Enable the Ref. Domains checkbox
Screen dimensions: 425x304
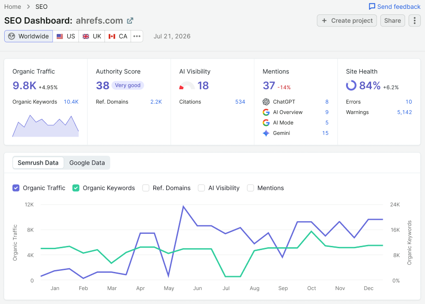click(146, 188)
